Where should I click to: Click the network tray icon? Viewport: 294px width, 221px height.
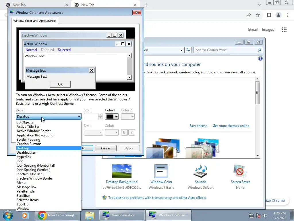point(251,215)
